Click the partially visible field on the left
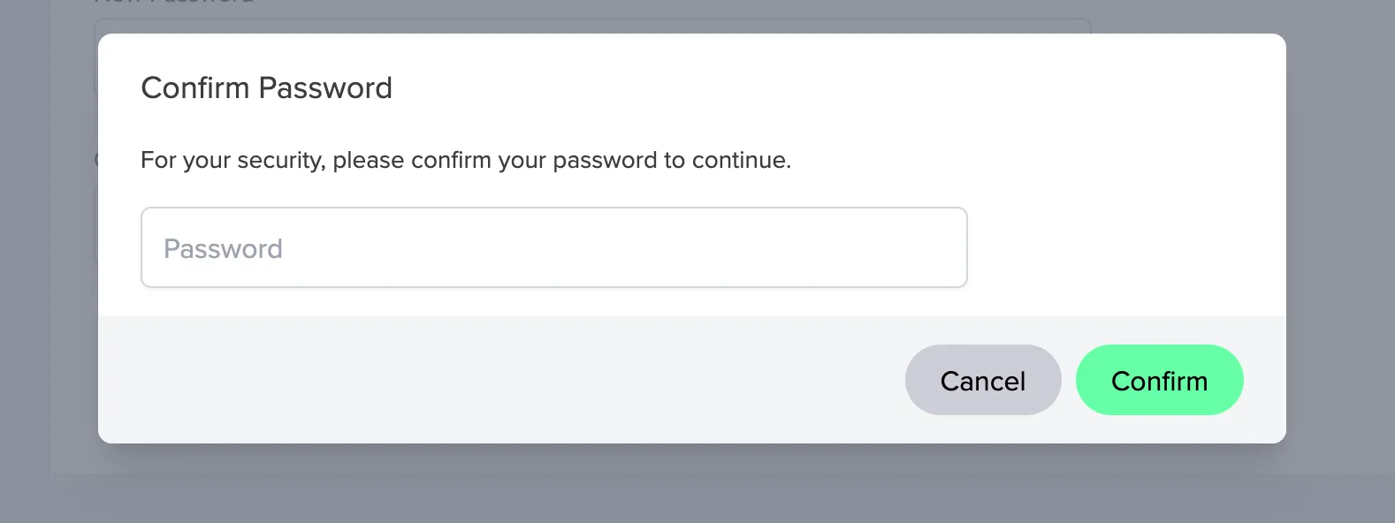Viewport: 1395px width, 523px height. pos(95,225)
